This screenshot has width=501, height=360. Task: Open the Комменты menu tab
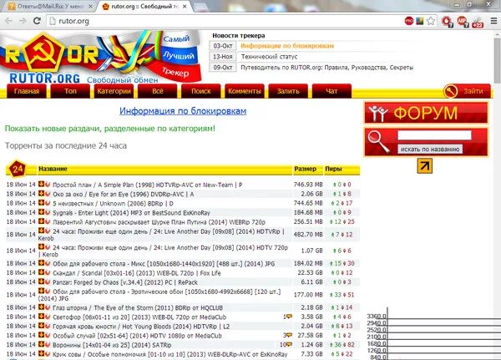click(x=245, y=91)
